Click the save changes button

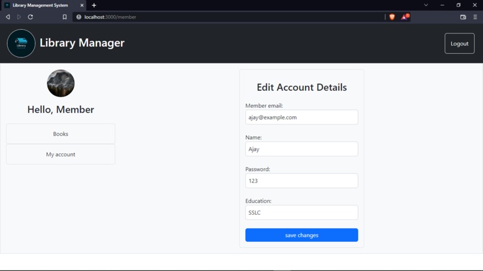click(x=301, y=235)
